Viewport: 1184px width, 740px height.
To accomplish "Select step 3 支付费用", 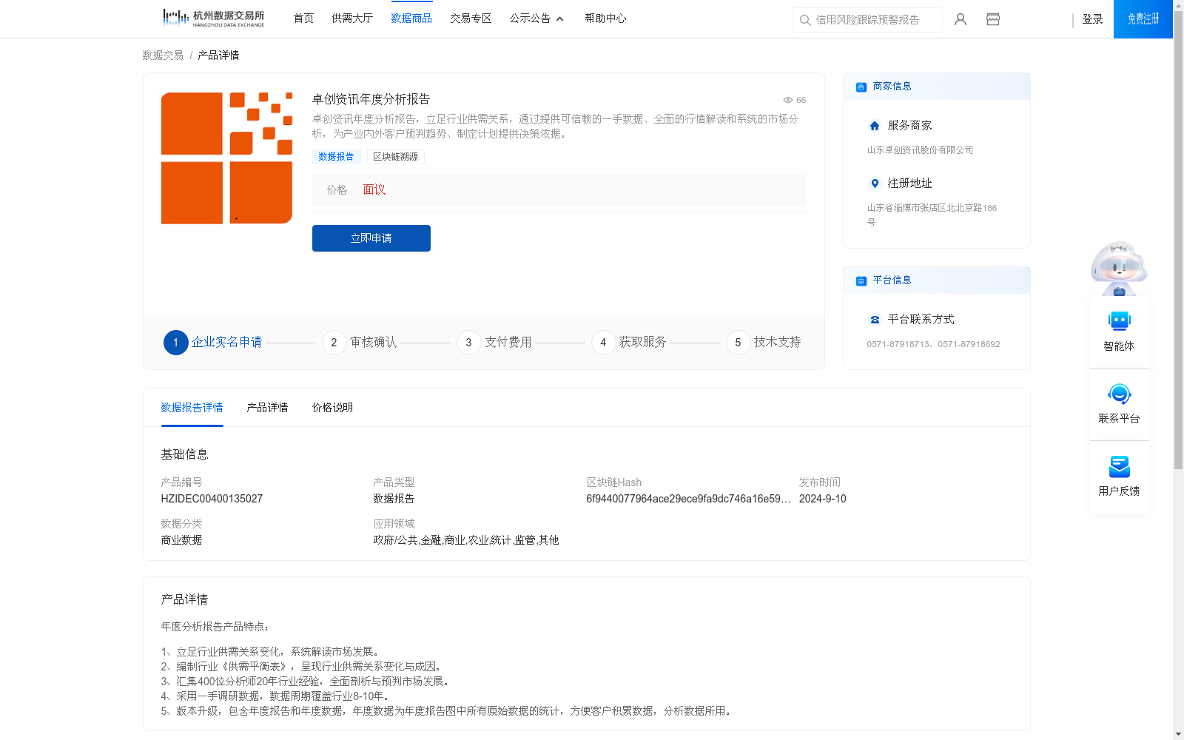I will 494,343.
